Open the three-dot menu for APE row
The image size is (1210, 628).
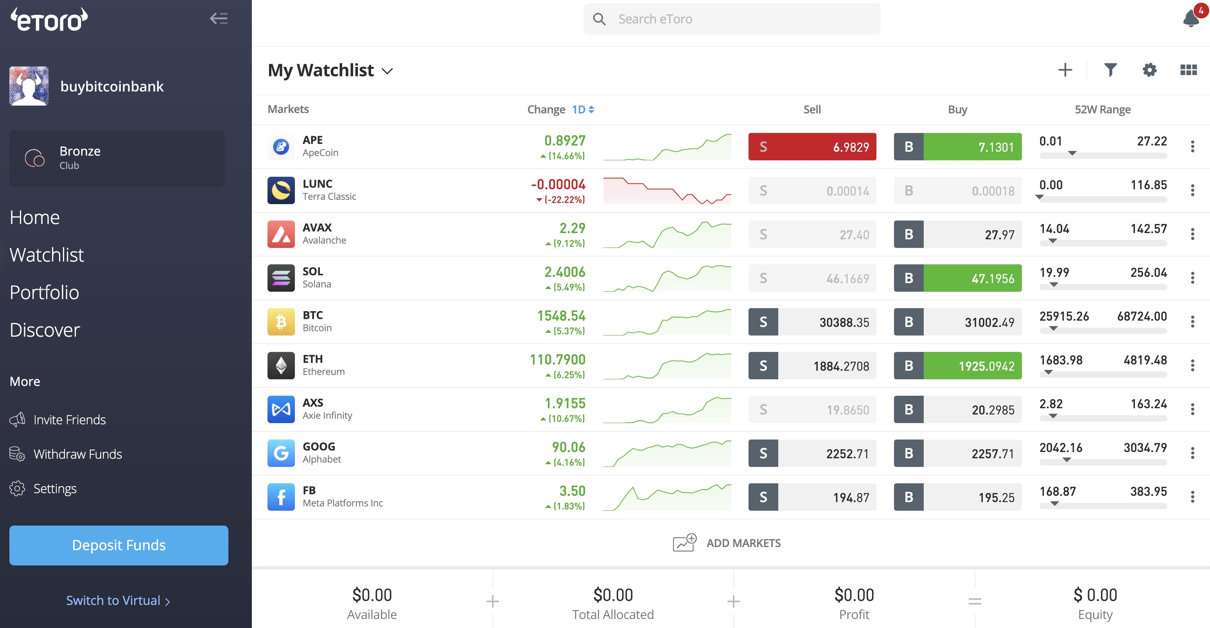click(1192, 147)
